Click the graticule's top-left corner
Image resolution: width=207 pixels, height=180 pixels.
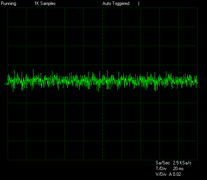pyautogui.click(x=8, y=8)
